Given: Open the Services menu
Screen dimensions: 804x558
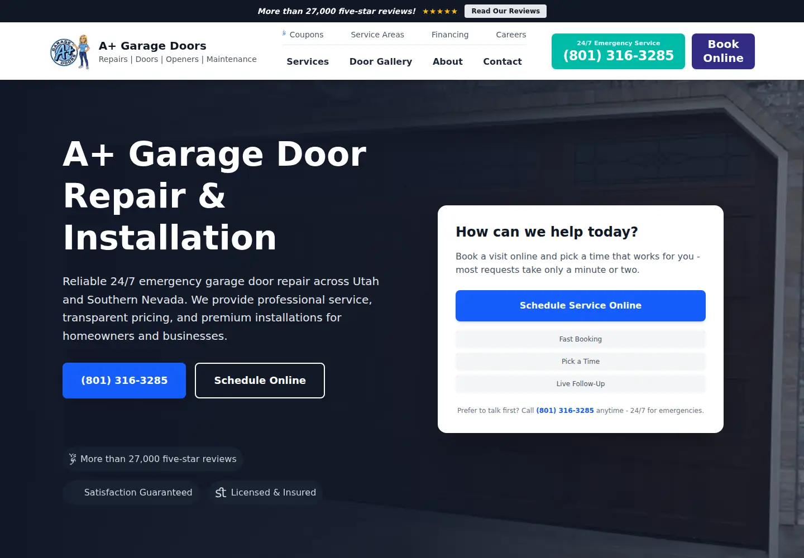Looking at the screenshot, I should 308,61.
